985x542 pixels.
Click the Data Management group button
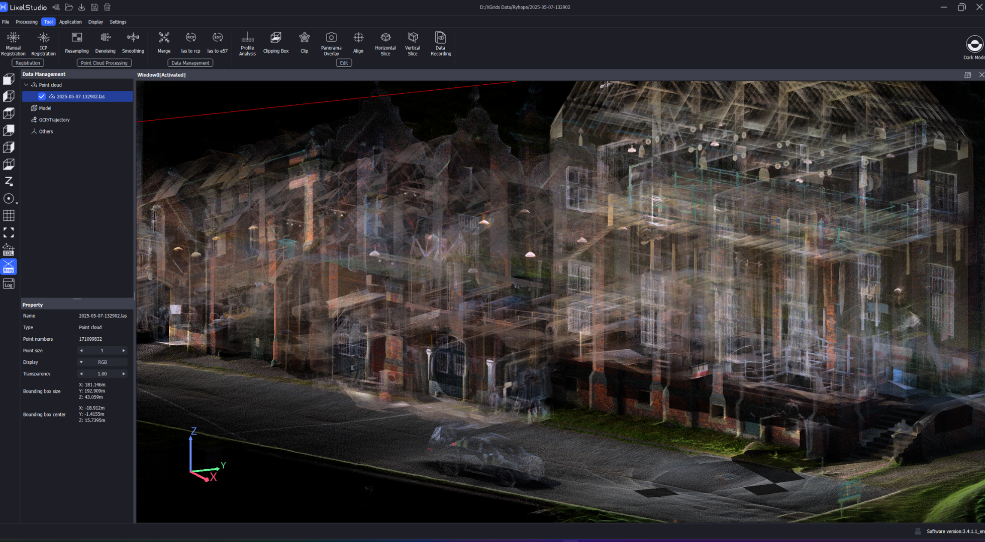(x=190, y=63)
